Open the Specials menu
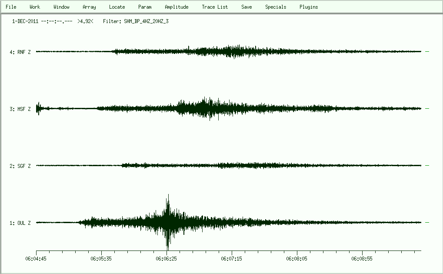This screenshot has height=274, width=443. tap(276, 7)
